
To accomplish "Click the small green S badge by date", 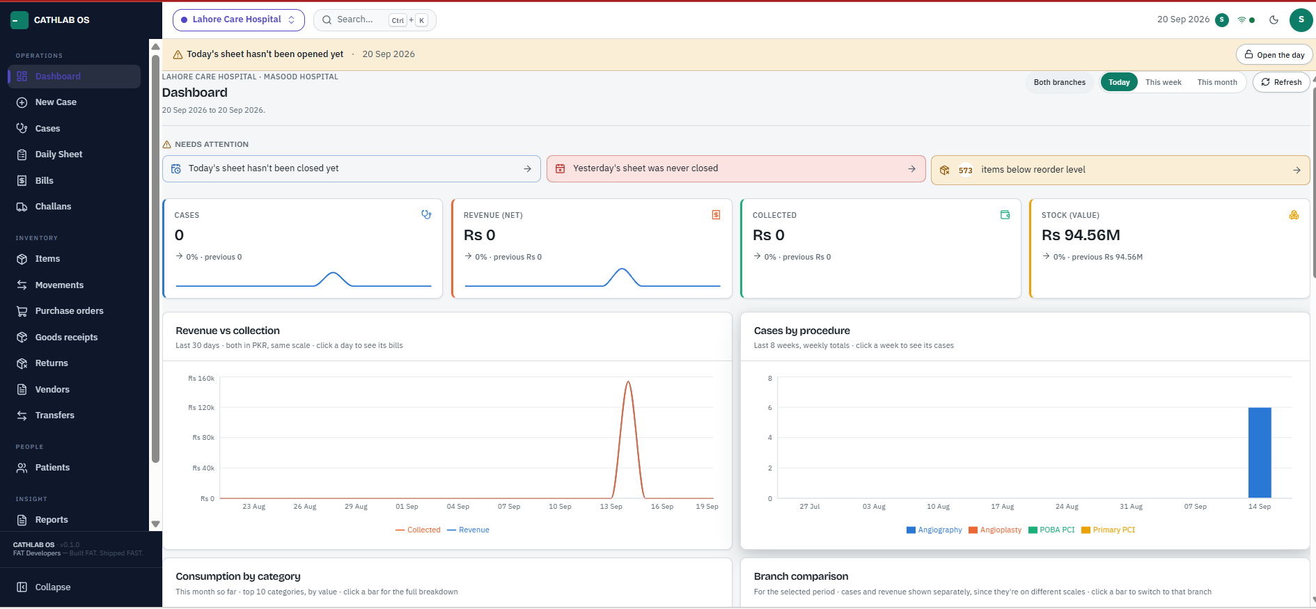I will (x=1221, y=19).
